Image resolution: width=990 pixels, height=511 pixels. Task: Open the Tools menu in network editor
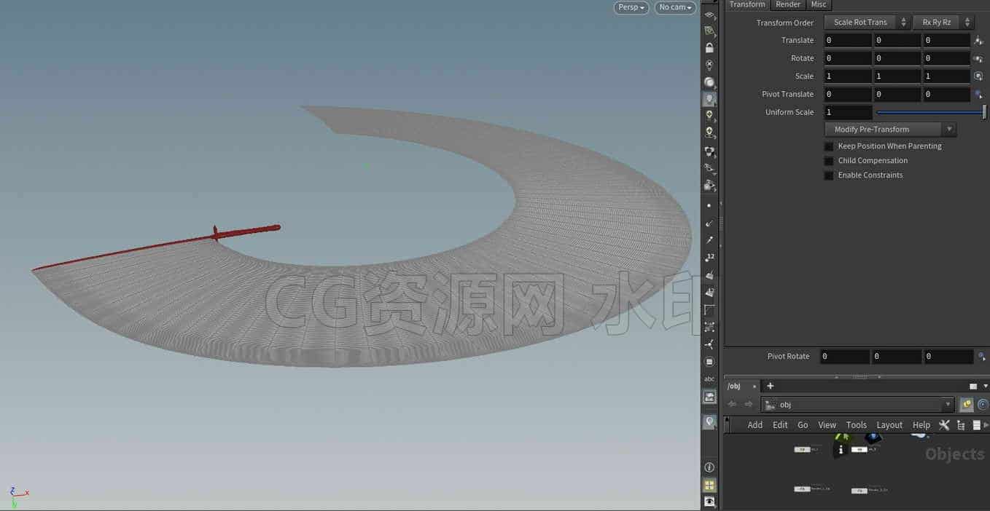click(857, 425)
